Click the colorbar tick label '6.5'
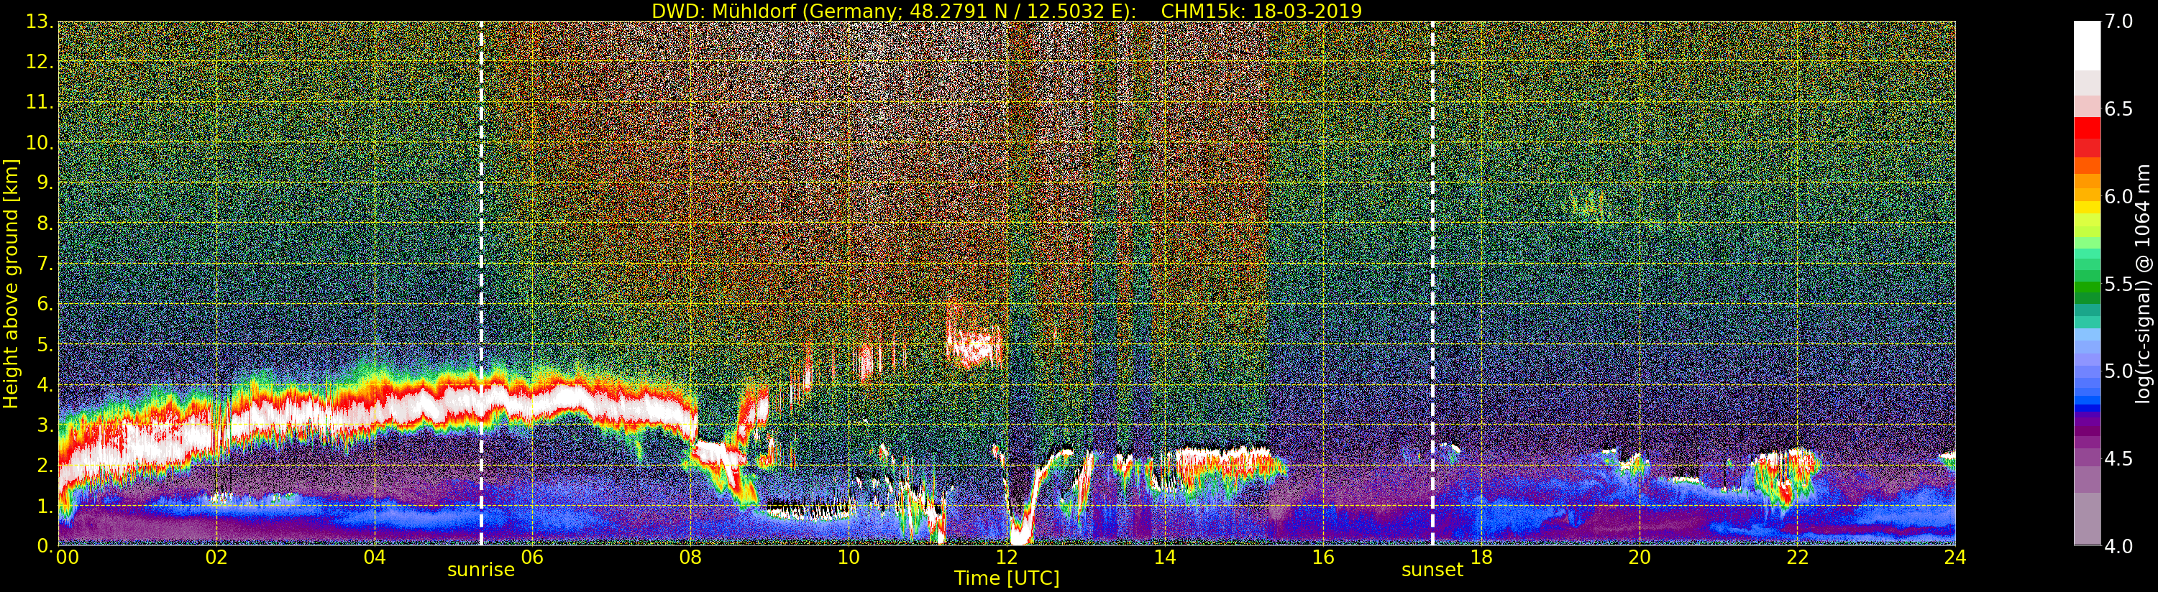This screenshot has width=2158, height=592. click(2118, 109)
